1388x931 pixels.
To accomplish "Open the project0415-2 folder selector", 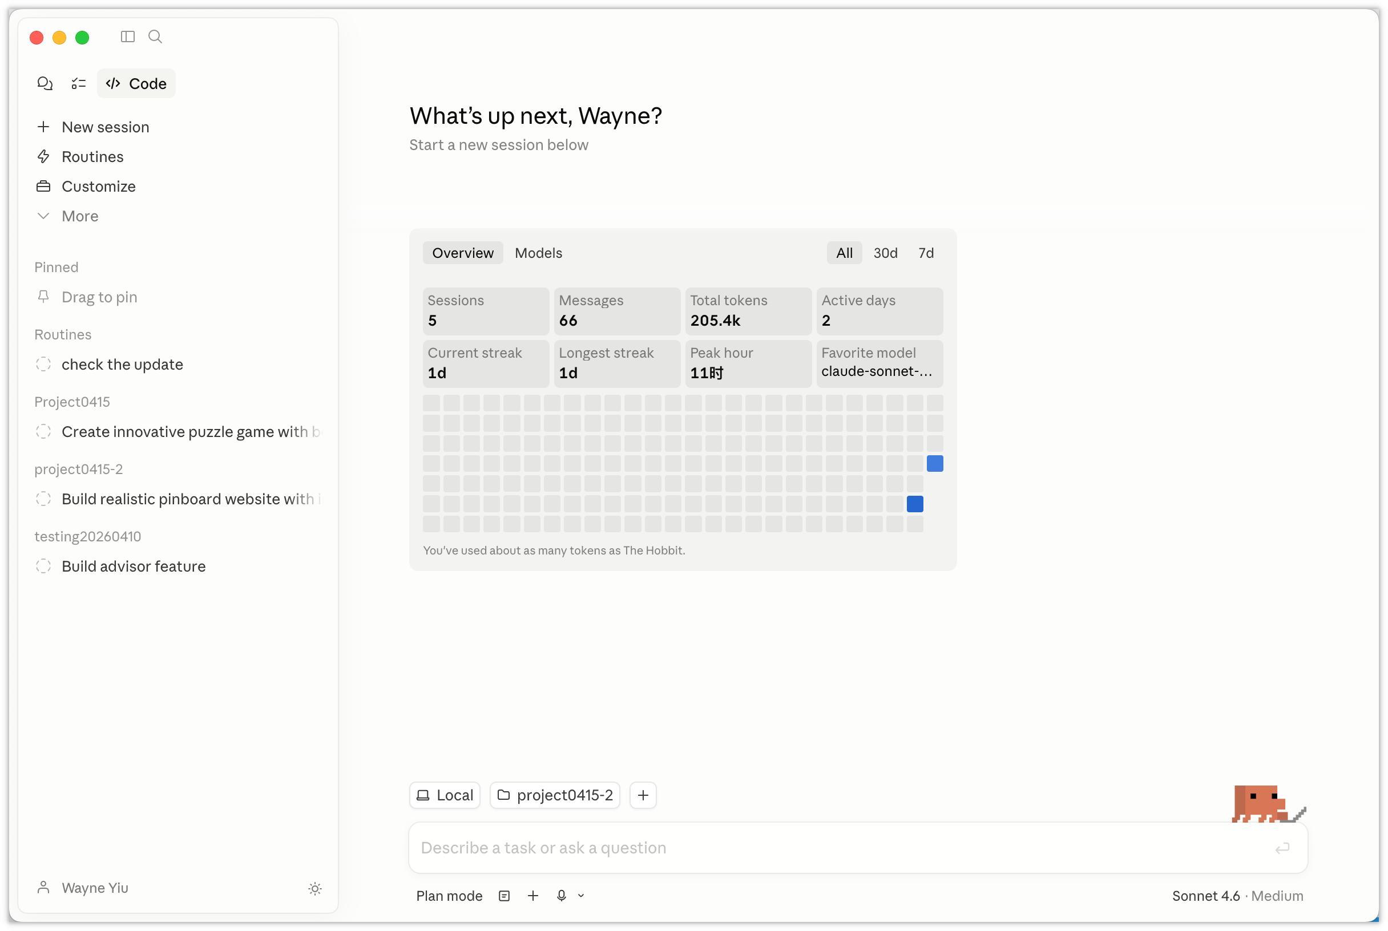I will pyautogui.click(x=555, y=795).
